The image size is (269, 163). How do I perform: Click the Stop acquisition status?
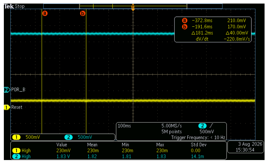[x=20, y=6]
